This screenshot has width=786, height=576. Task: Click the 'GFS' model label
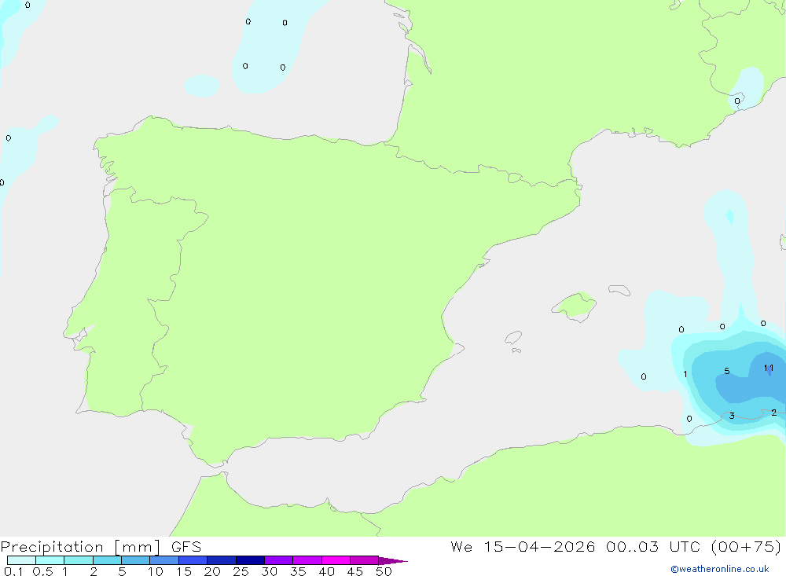click(x=186, y=546)
